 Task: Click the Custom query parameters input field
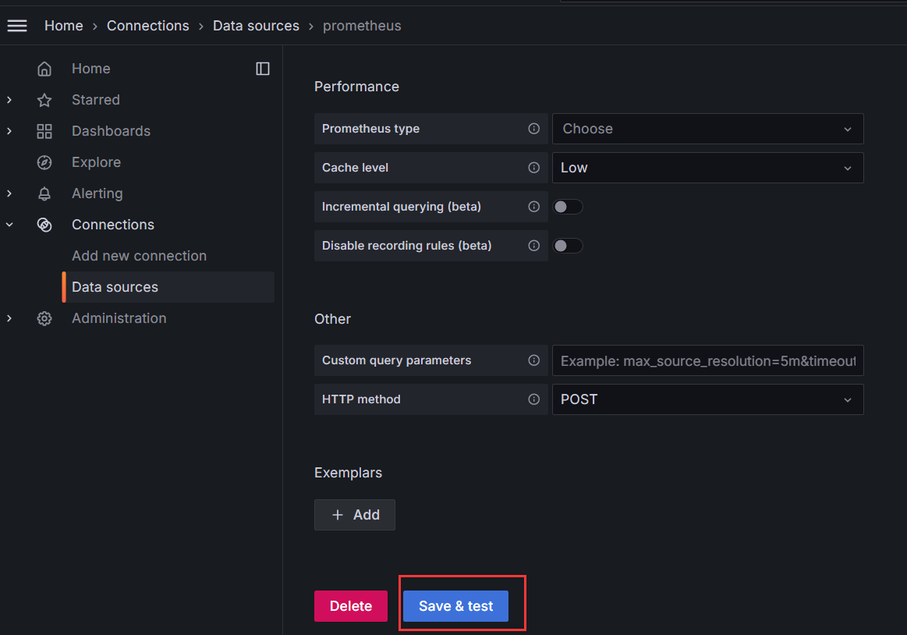707,360
